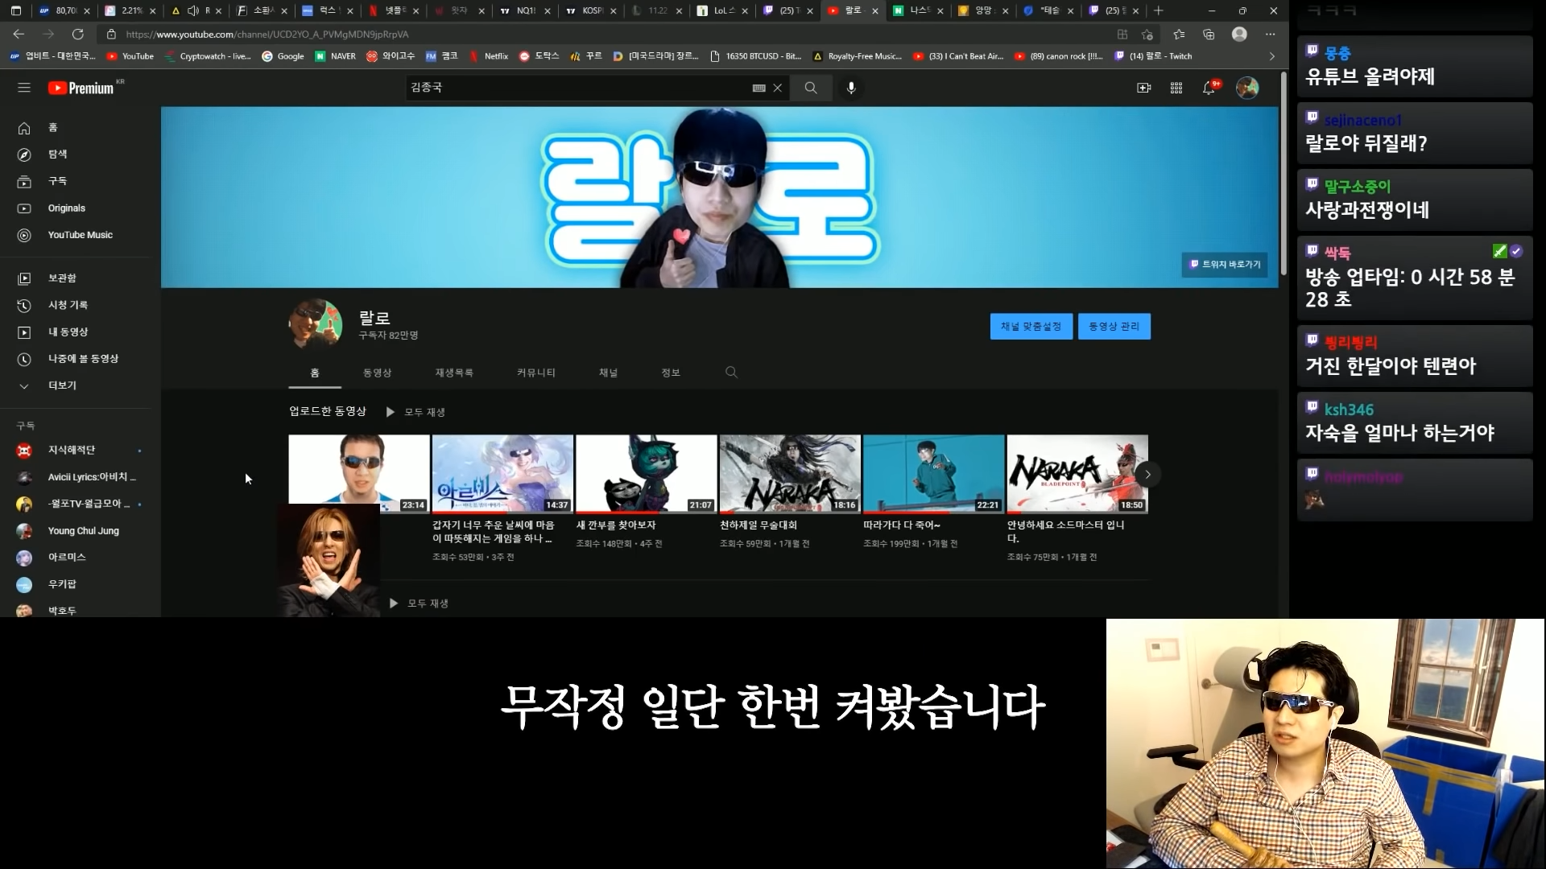Select the 동영상 channel tab
The width and height of the screenshot is (1546, 869).
pyautogui.click(x=377, y=373)
